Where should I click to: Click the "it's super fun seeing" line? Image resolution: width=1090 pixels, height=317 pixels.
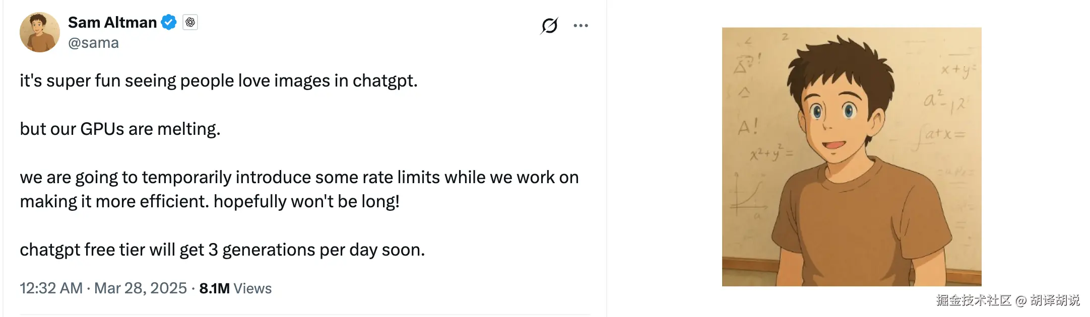(218, 81)
